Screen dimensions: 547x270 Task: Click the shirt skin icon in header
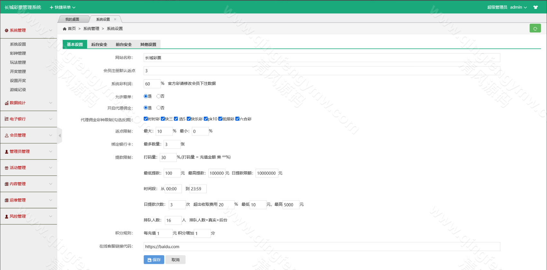(x=535, y=7)
